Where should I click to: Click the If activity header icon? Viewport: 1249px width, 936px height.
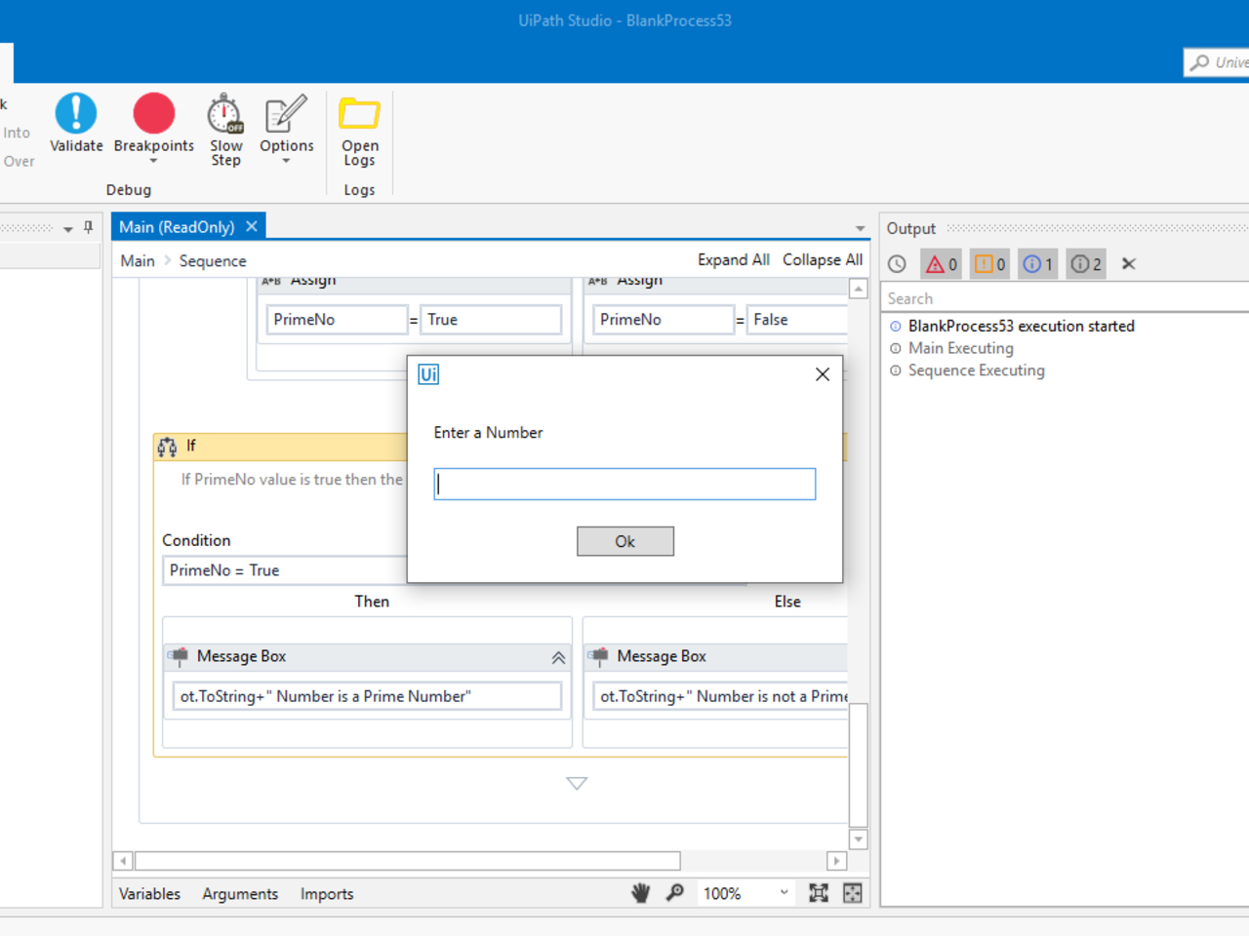pos(167,447)
